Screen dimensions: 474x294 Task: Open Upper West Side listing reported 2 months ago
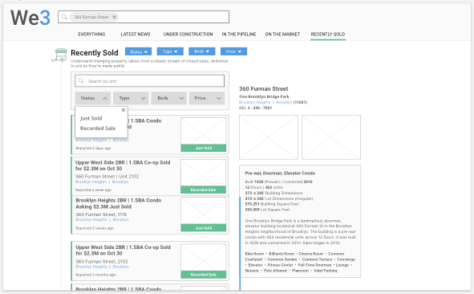tap(123, 250)
